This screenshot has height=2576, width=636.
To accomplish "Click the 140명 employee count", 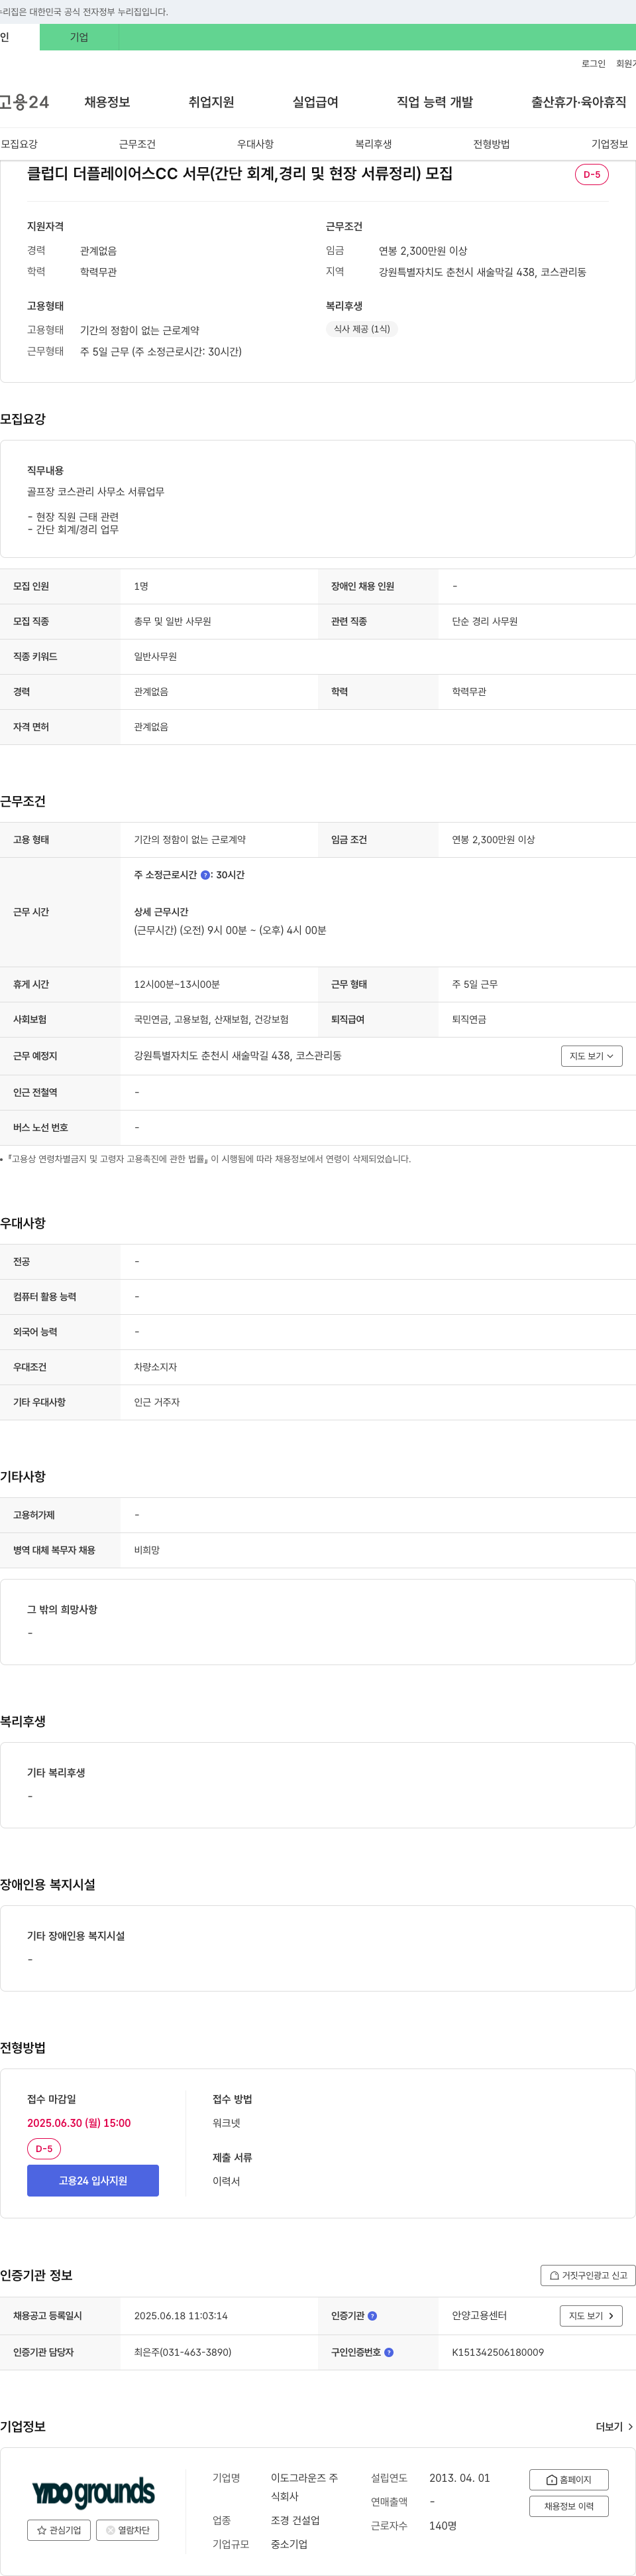I will coord(443,2526).
